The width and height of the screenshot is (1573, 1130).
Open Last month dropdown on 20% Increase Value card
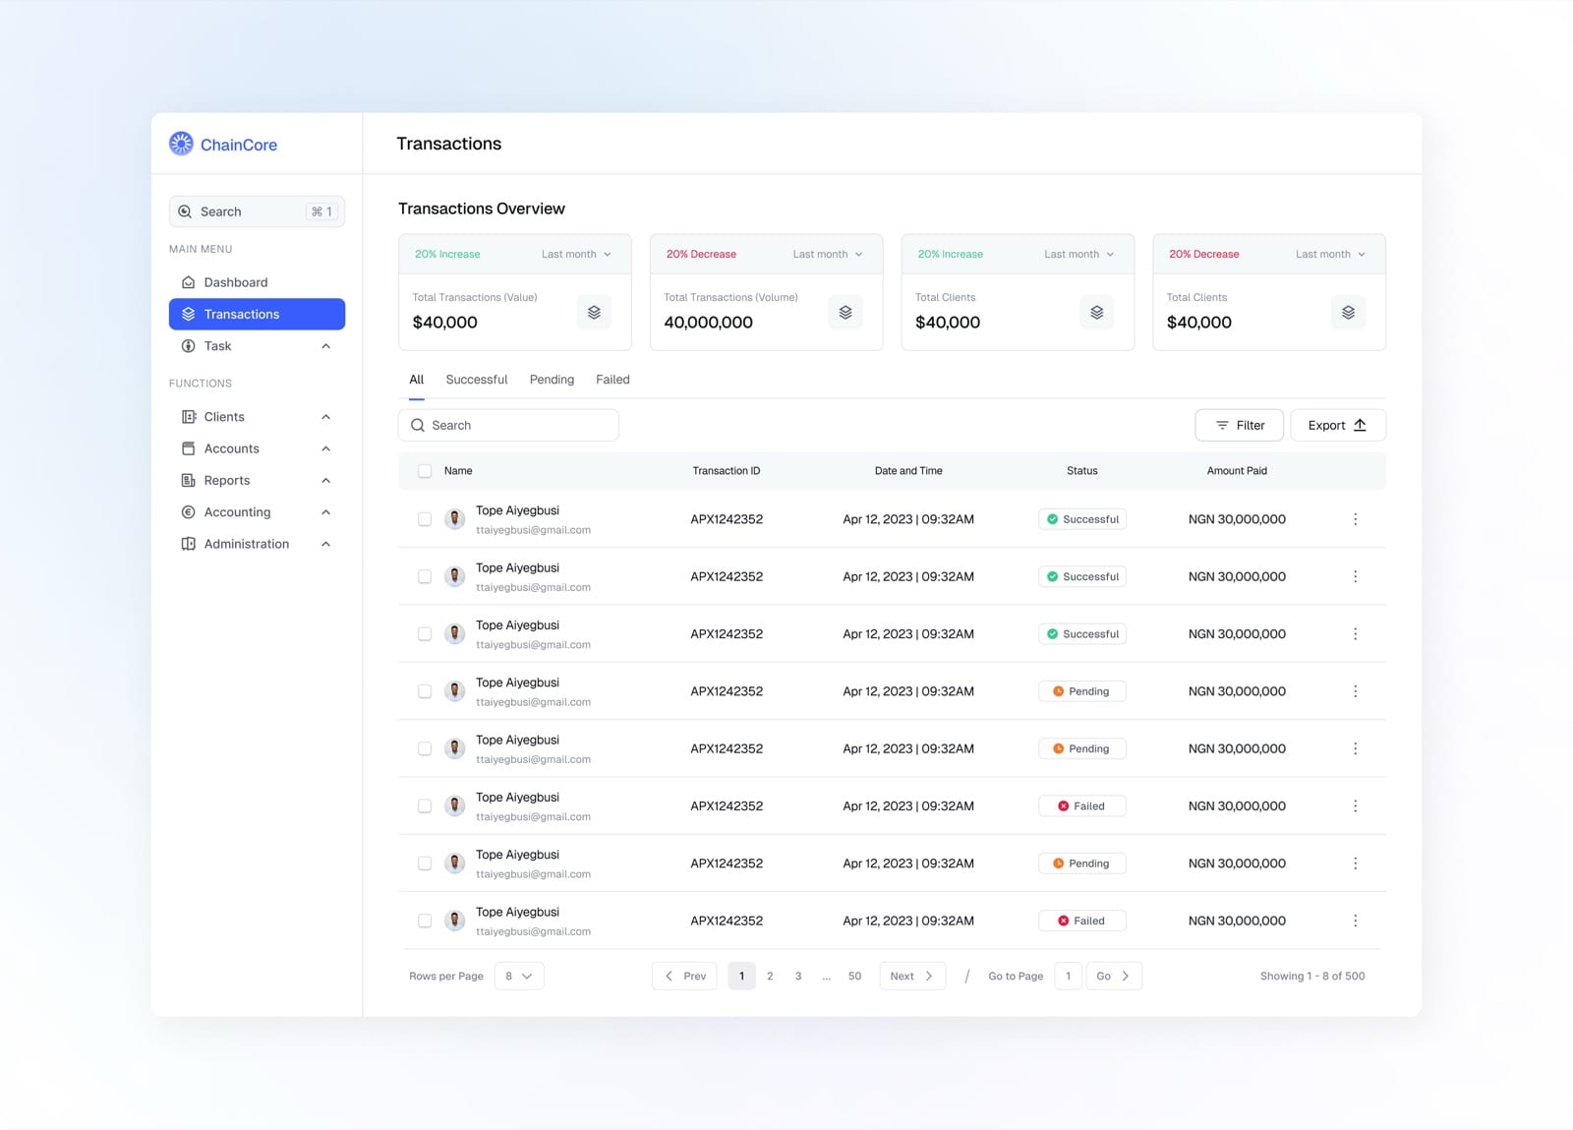click(x=576, y=254)
